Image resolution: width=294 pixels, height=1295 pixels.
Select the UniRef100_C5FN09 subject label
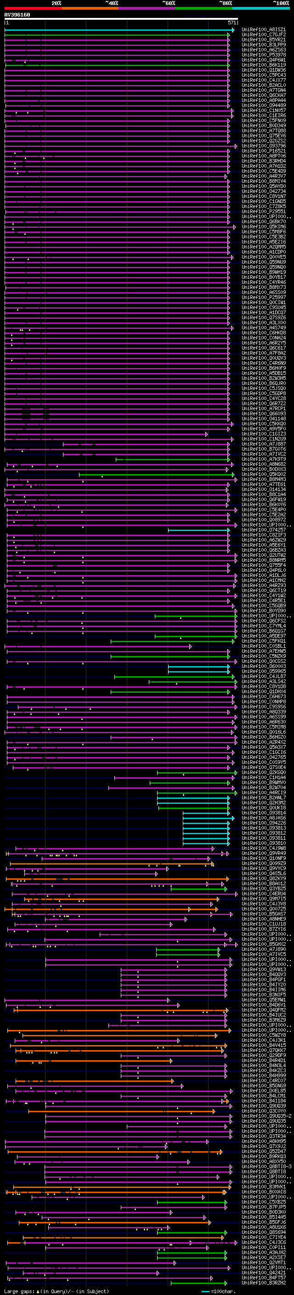(x=264, y=121)
